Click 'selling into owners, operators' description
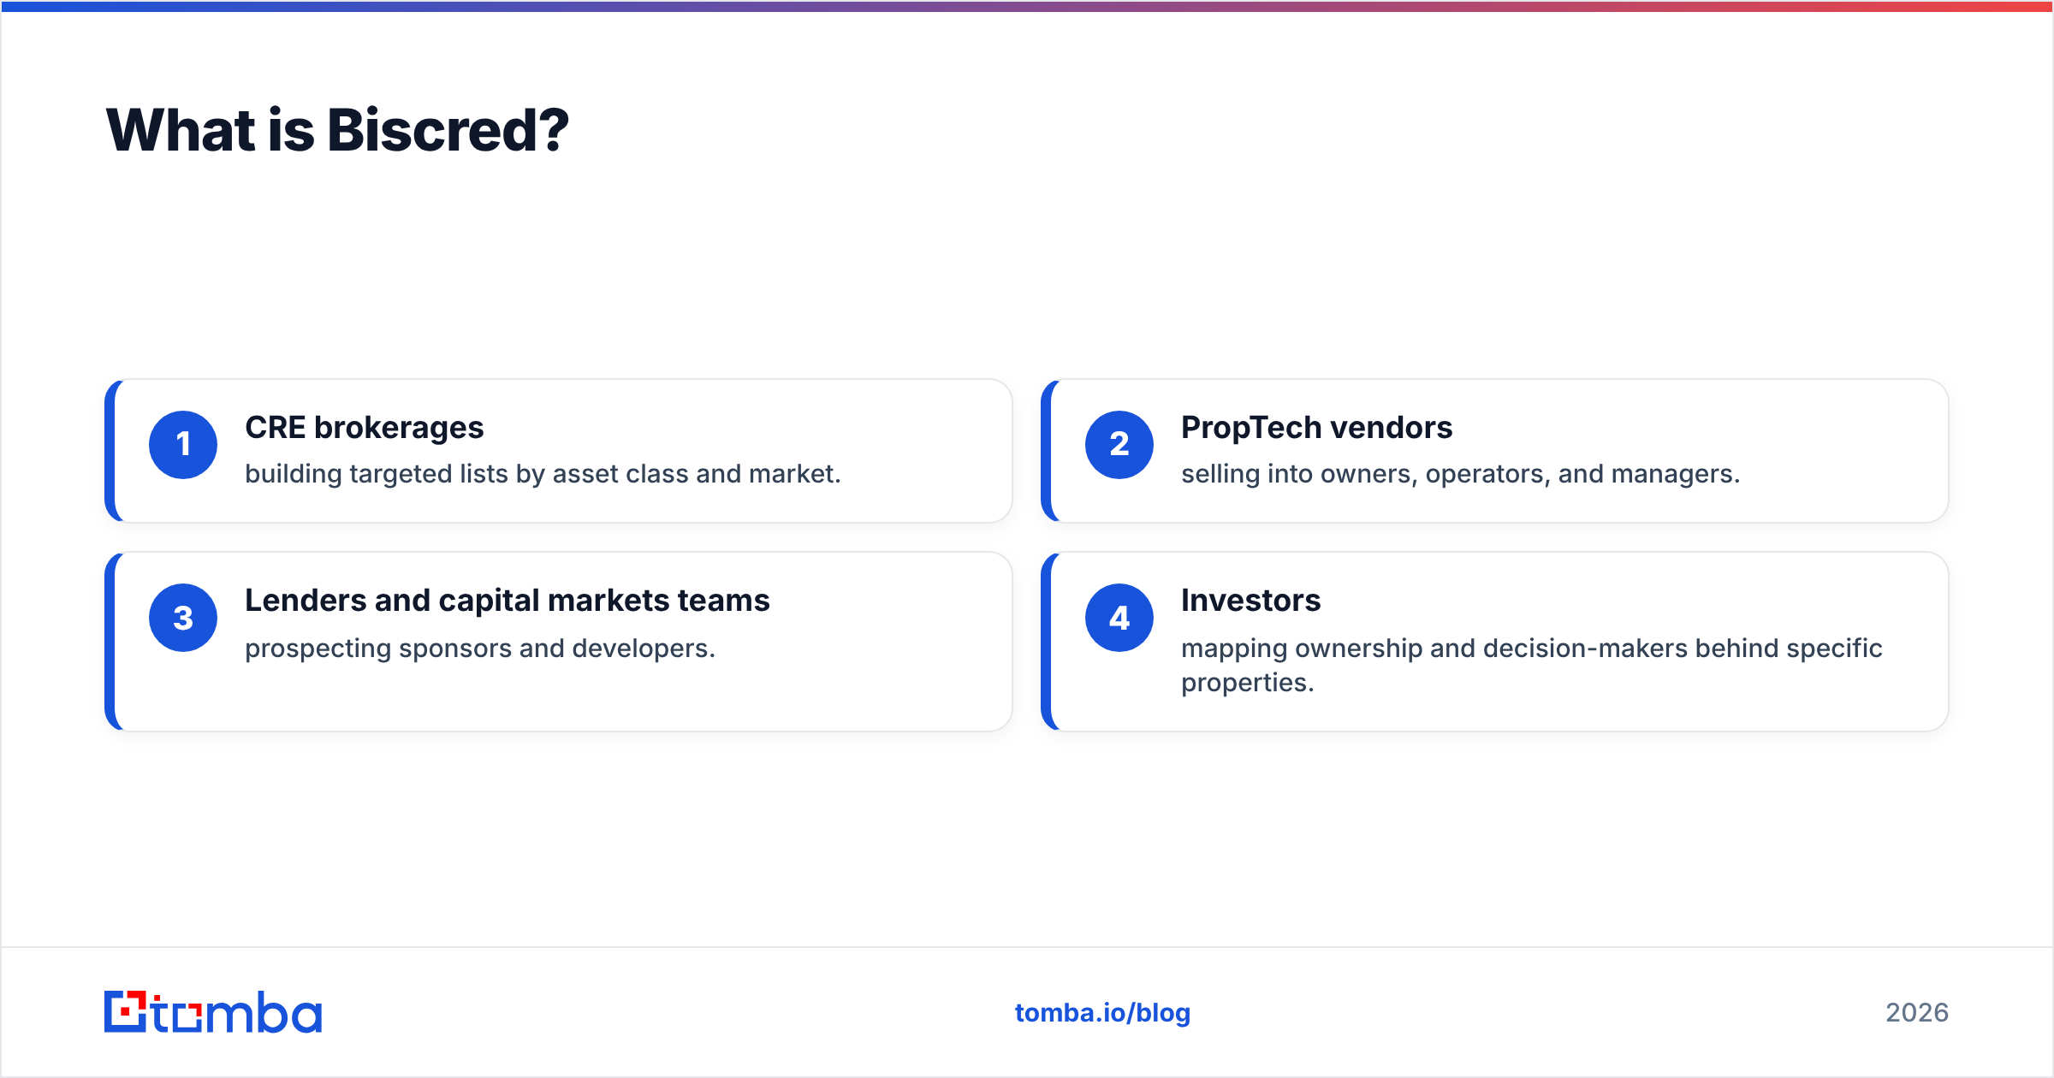Screen dimensions: 2054x1078 tap(1460, 474)
